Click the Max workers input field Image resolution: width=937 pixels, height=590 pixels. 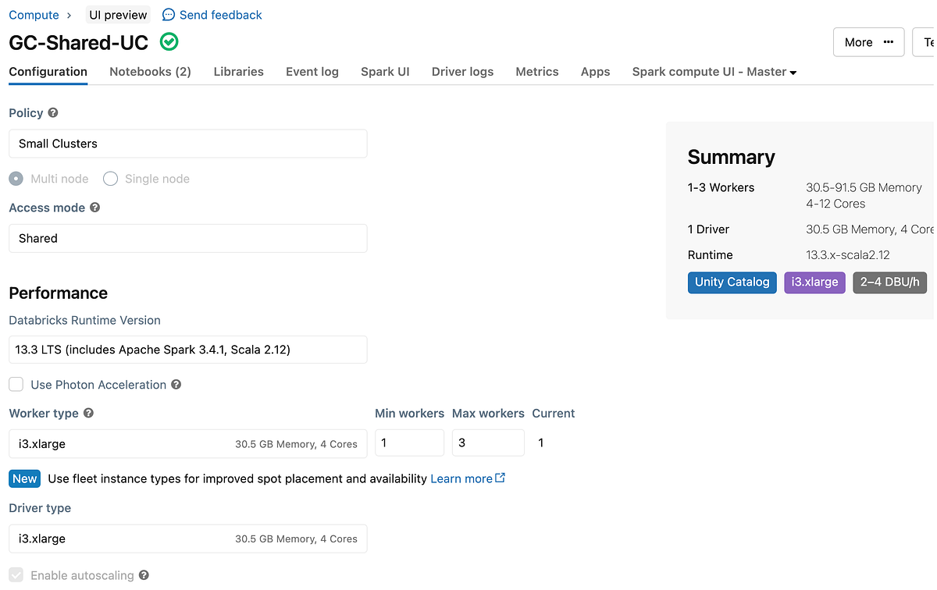(x=488, y=442)
